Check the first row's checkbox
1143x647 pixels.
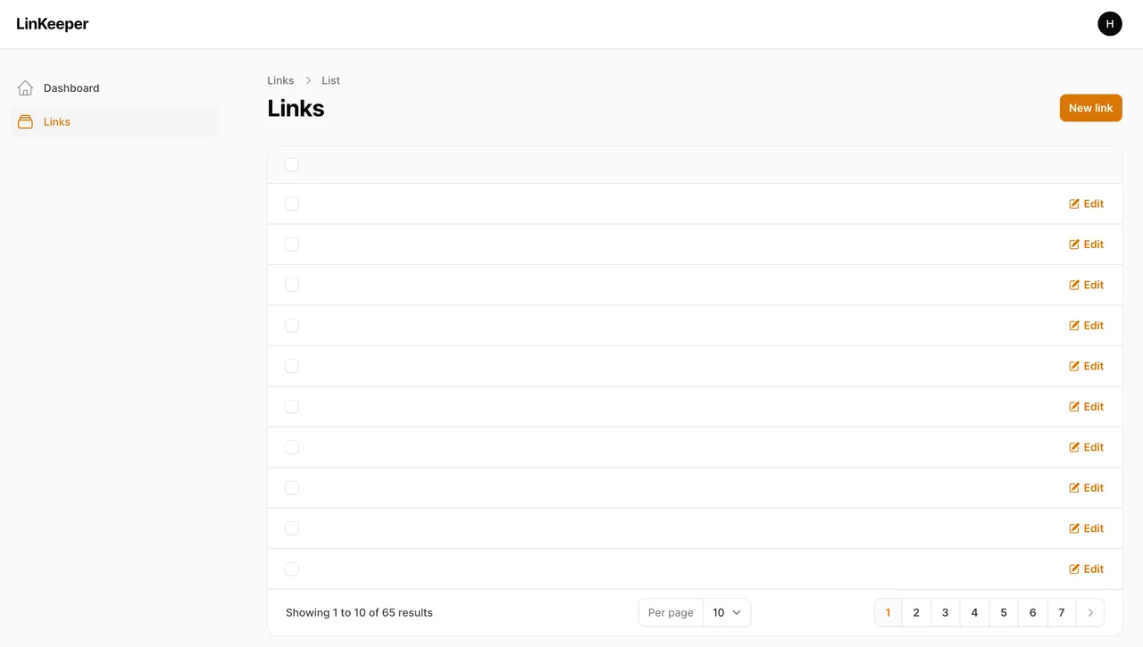[x=292, y=204]
